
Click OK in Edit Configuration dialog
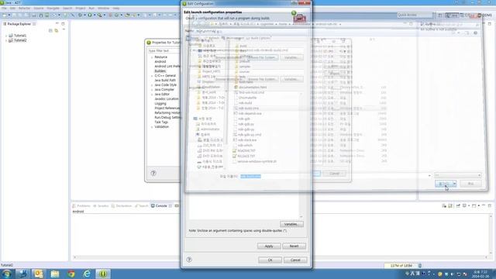pyautogui.click(x=270, y=260)
